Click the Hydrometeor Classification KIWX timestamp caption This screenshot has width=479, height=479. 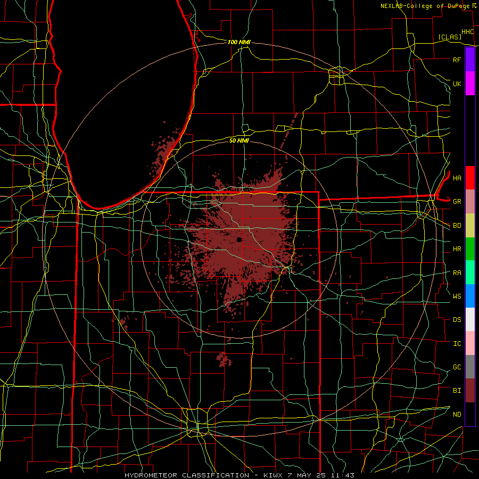coord(239,475)
